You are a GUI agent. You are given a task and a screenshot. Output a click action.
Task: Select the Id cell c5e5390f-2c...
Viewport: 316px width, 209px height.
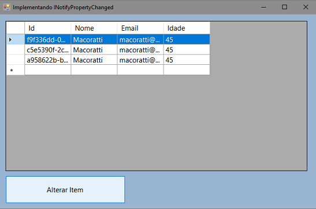48,49
